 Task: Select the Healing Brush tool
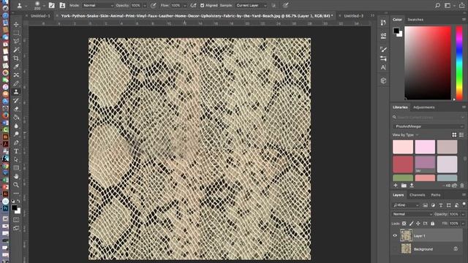tap(16, 75)
